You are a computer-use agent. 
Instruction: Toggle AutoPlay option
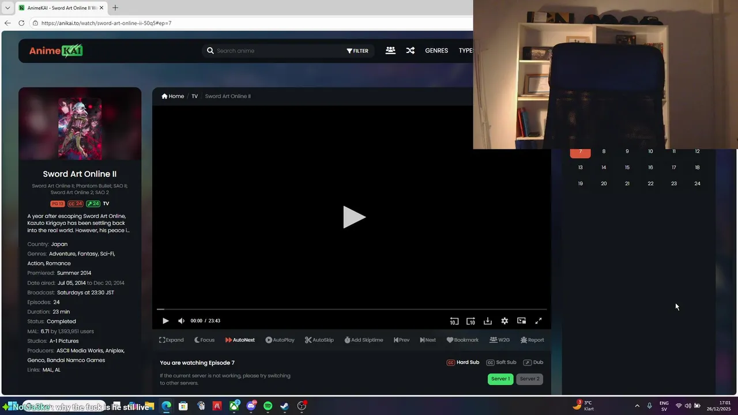pyautogui.click(x=280, y=340)
